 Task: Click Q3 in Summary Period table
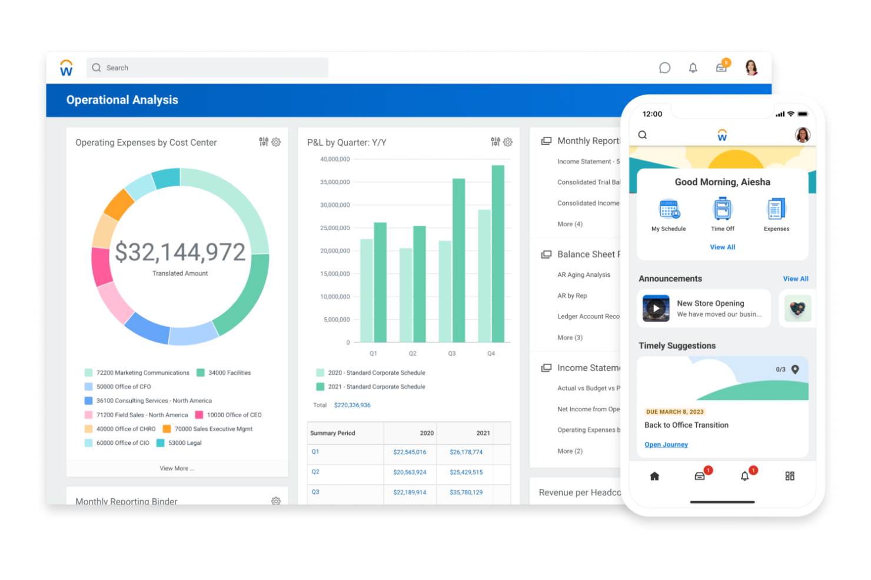pos(315,492)
